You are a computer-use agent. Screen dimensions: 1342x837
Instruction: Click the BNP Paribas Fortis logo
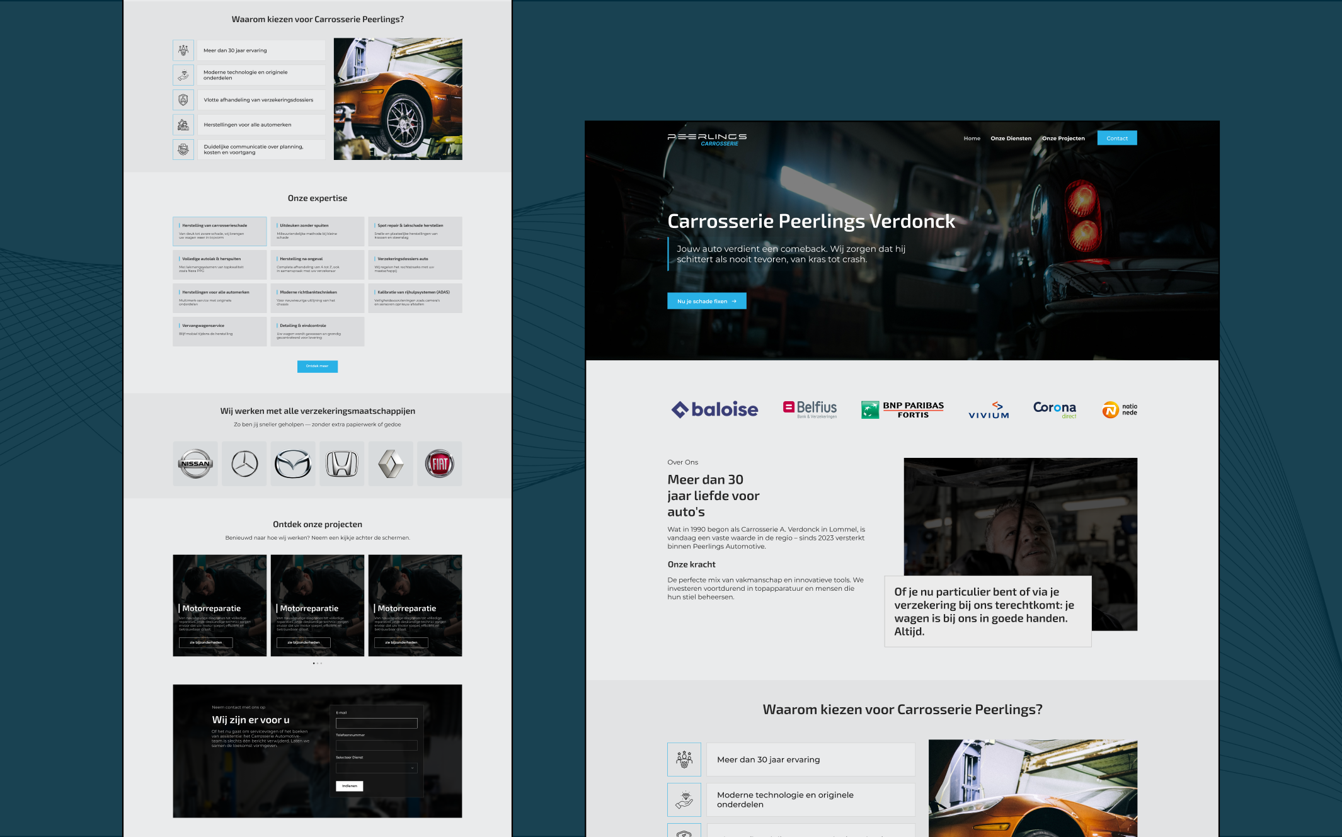pos(902,409)
